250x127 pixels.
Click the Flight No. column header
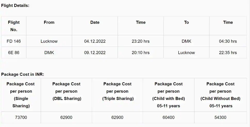click(x=14, y=26)
